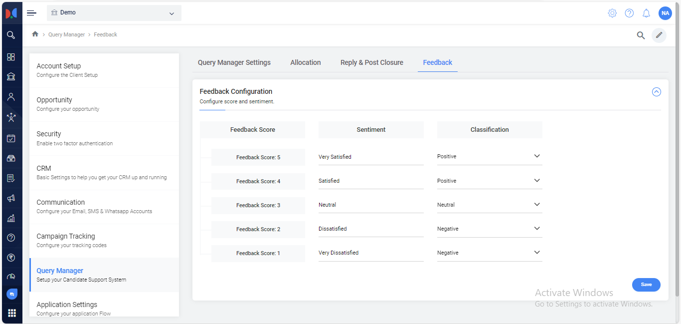The height and width of the screenshot is (324, 681).
Task: Click the pencil edit icon
Action: click(659, 35)
